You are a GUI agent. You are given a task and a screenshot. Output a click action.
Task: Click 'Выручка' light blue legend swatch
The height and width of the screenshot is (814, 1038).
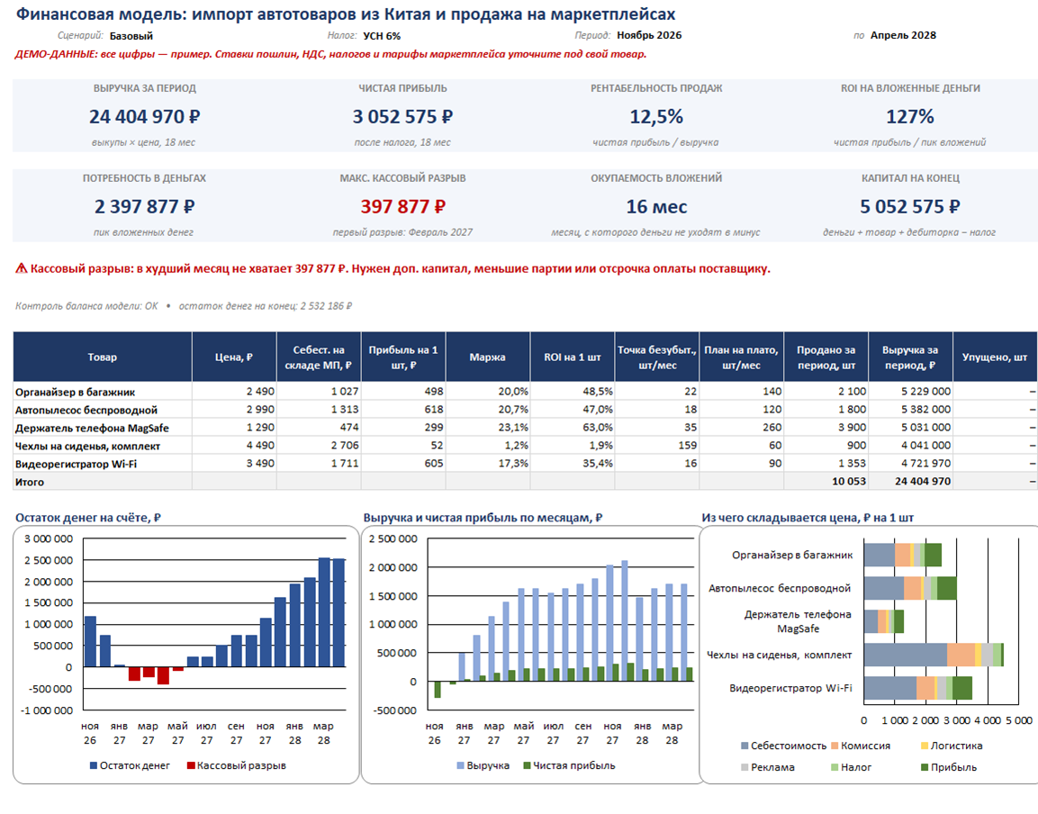(x=460, y=765)
